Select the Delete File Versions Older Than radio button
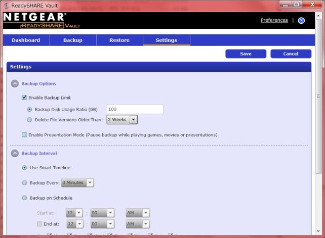The width and height of the screenshot is (325, 238). 30,120
